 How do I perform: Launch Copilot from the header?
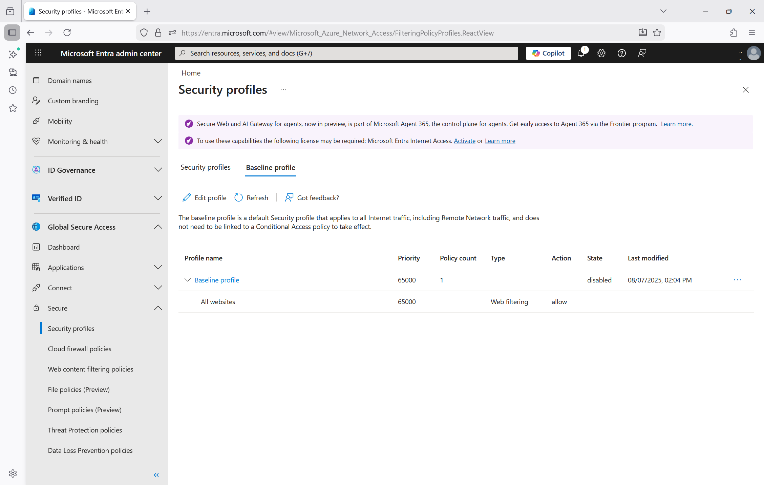(x=548, y=53)
